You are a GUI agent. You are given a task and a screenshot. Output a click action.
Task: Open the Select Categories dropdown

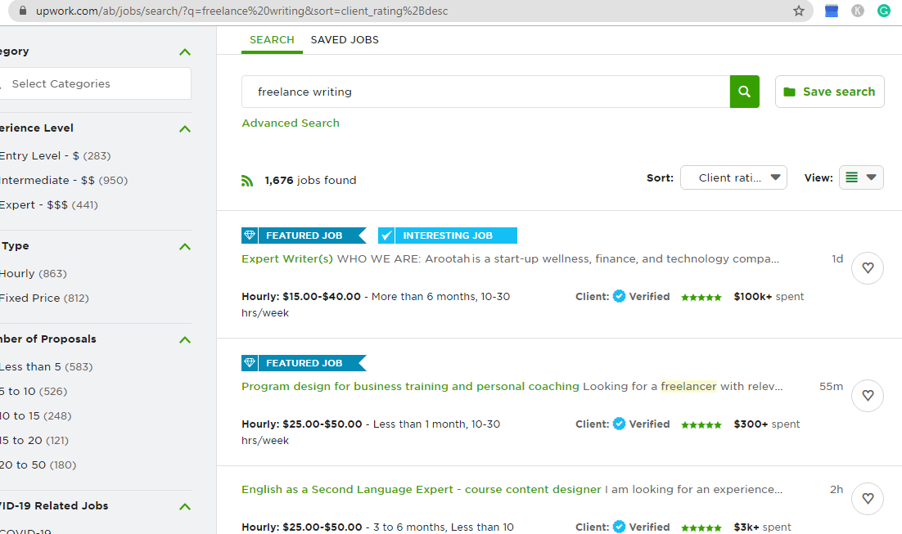point(96,84)
